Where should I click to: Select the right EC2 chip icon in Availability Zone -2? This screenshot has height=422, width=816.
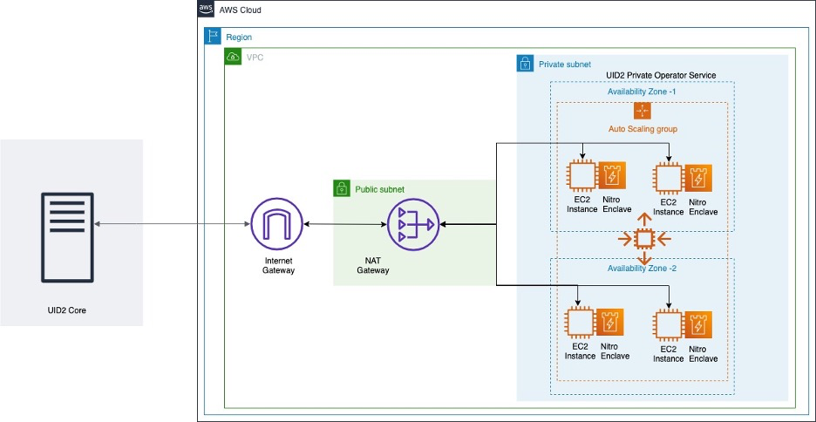click(669, 325)
